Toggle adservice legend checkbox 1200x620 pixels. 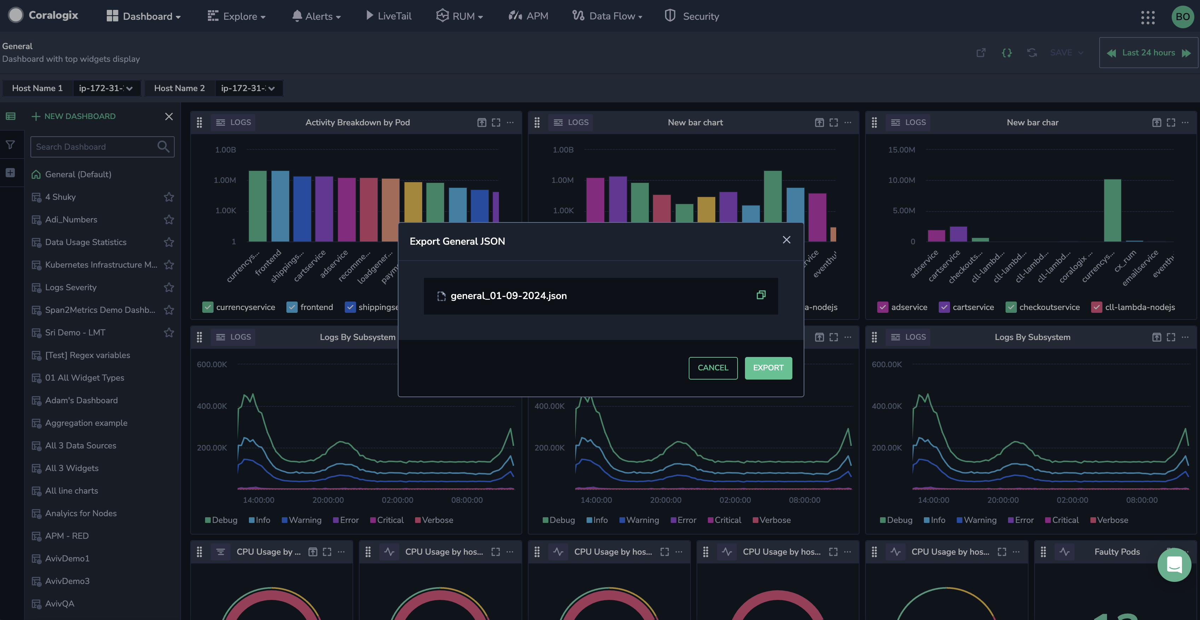tap(882, 307)
